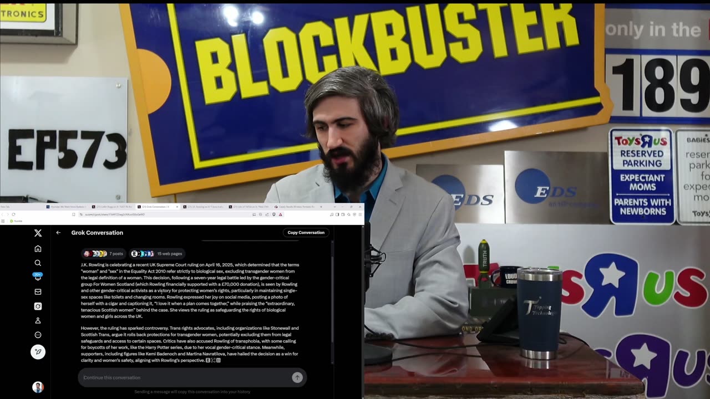Open the account avatar at sidebar bottom
The width and height of the screenshot is (710, 399).
coord(38,387)
